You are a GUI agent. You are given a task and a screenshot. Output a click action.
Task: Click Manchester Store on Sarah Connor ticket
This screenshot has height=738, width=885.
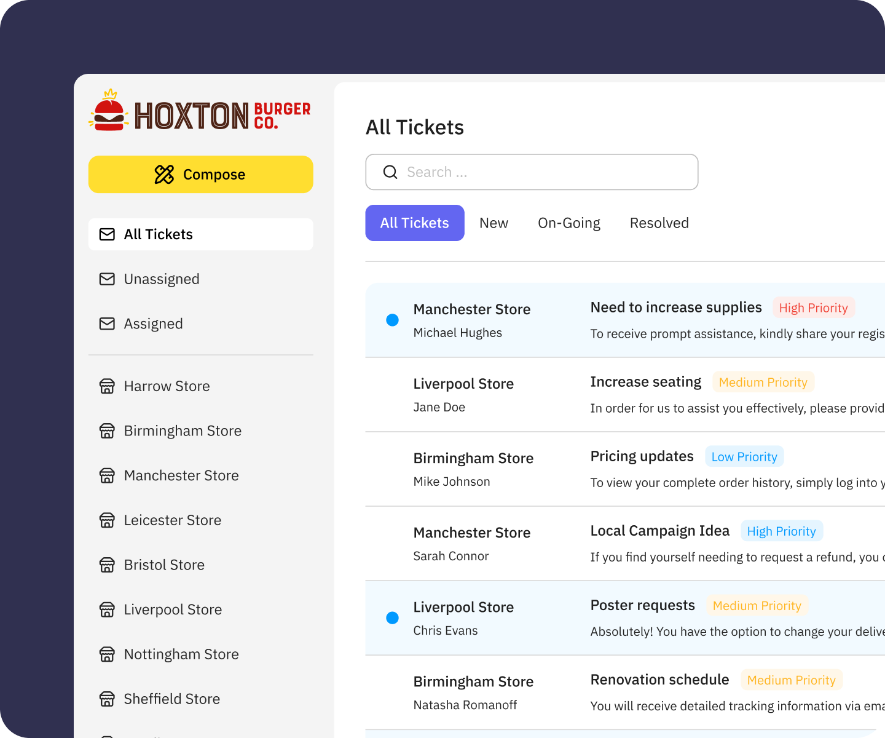click(x=472, y=533)
